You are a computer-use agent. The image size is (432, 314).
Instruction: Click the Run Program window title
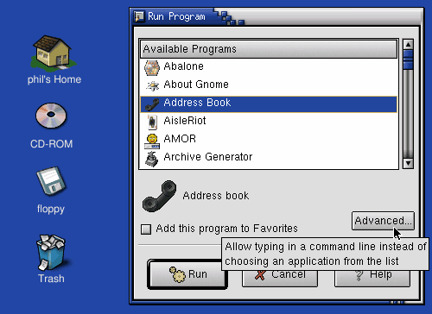pos(176,16)
